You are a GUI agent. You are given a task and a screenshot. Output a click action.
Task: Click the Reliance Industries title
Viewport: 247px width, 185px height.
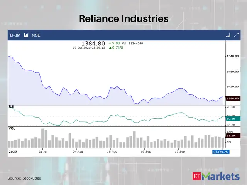123,18
